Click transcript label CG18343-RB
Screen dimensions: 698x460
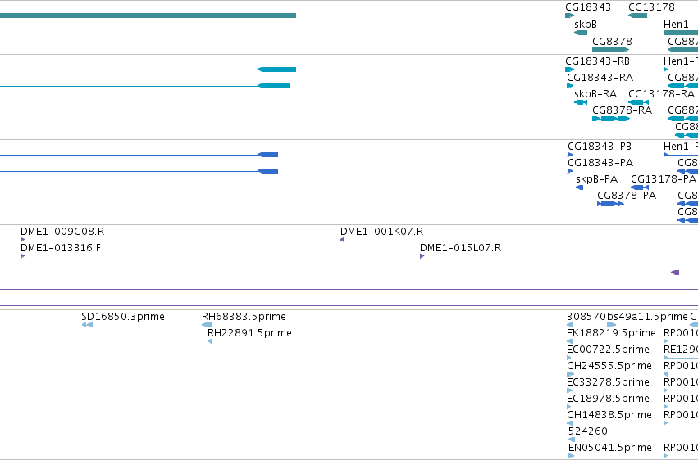[x=597, y=61]
